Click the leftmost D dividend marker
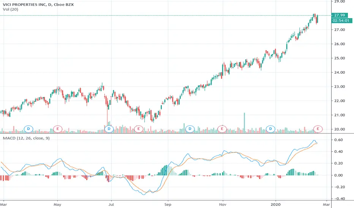This screenshot has height=208, width=354. (x=28, y=129)
